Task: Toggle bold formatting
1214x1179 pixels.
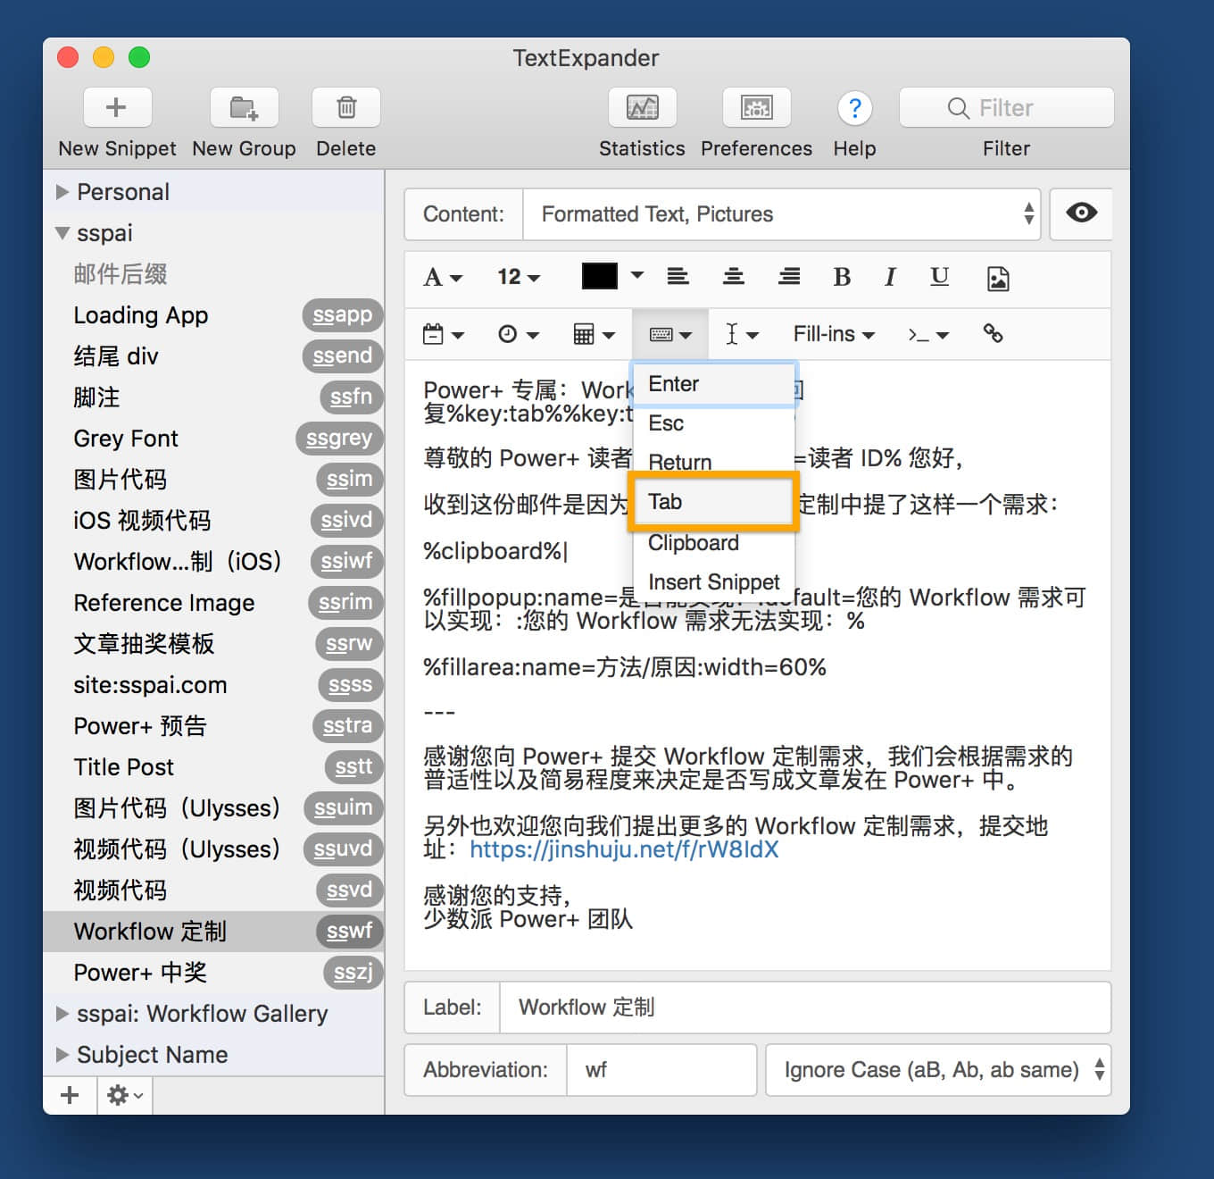Action: pyautogui.click(x=841, y=277)
